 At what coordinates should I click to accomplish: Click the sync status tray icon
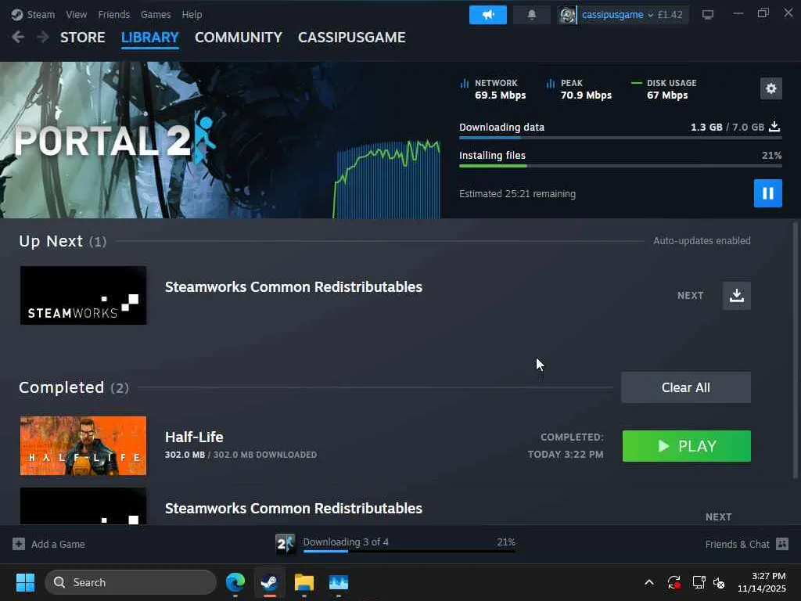(x=673, y=582)
